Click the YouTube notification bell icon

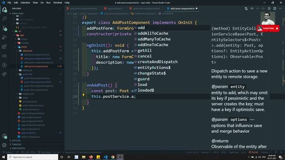(x=277, y=28)
